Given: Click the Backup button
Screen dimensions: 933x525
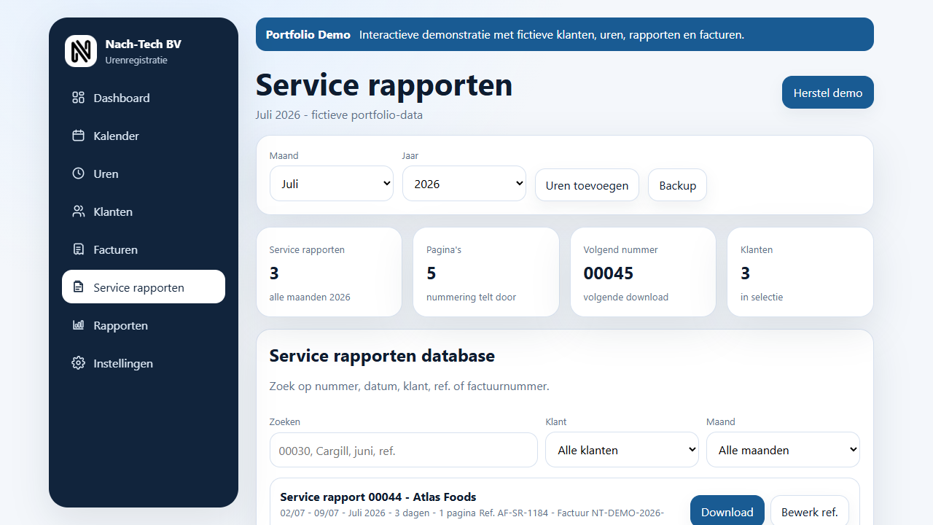Looking at the screenshot, I should (677, 185).
